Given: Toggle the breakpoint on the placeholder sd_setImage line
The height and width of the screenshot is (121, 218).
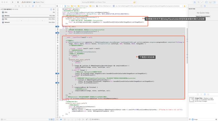Looking at the screenshot, I should [57, 83].
